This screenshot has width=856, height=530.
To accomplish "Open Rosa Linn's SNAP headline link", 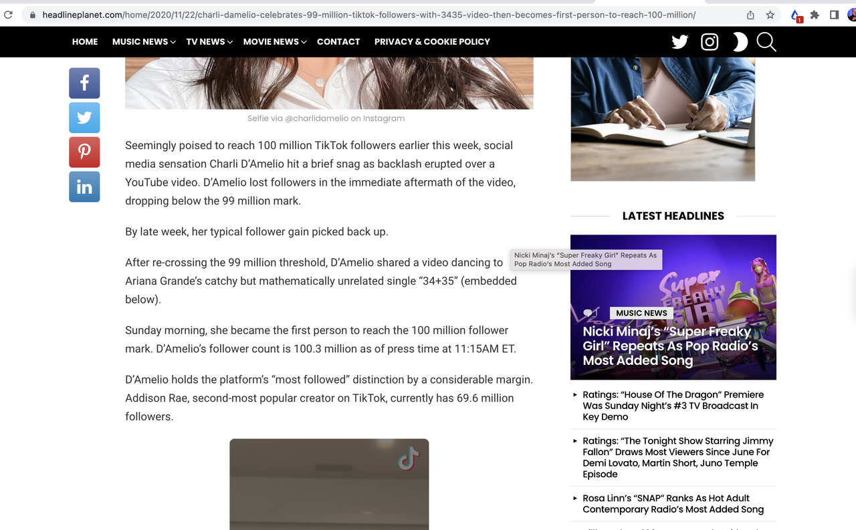I will click(673, 504).
